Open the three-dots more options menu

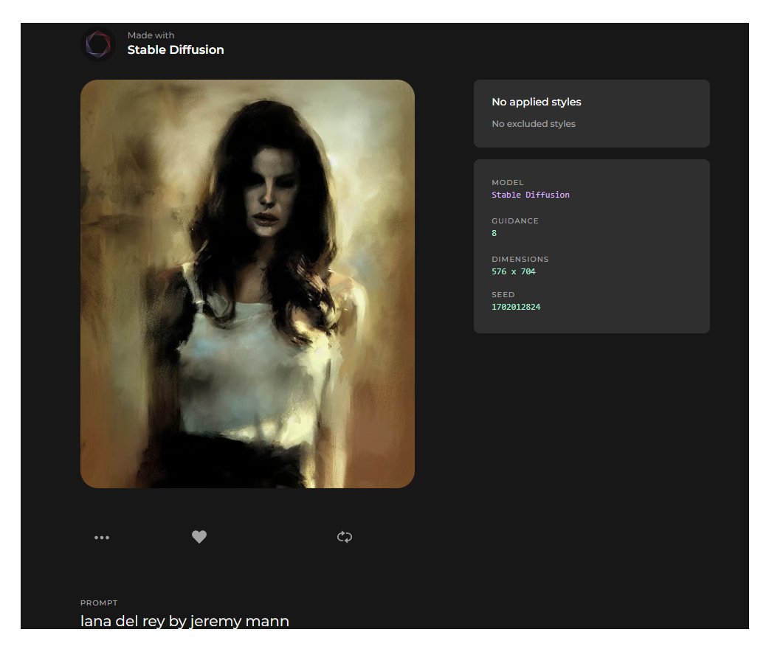[x=102, y=537]
